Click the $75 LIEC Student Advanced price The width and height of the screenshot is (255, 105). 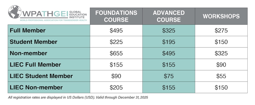(169, 76)
